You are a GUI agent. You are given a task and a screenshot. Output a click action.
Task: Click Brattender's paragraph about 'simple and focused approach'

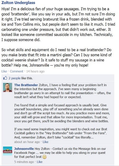[62, 113]
